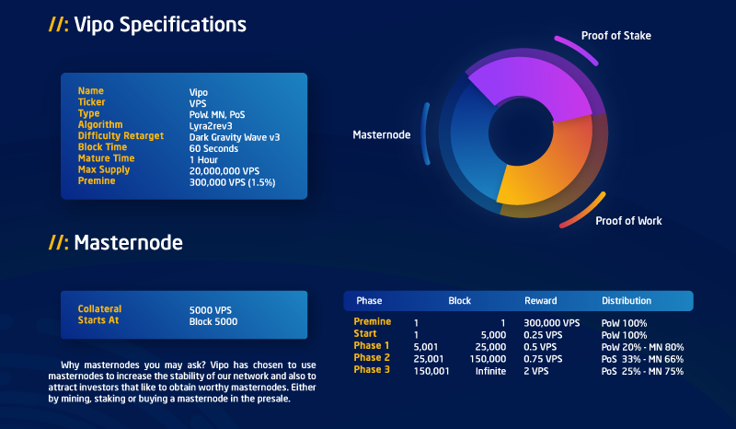
Task: Click the "Collateral" label
Action: pos(99,308)
